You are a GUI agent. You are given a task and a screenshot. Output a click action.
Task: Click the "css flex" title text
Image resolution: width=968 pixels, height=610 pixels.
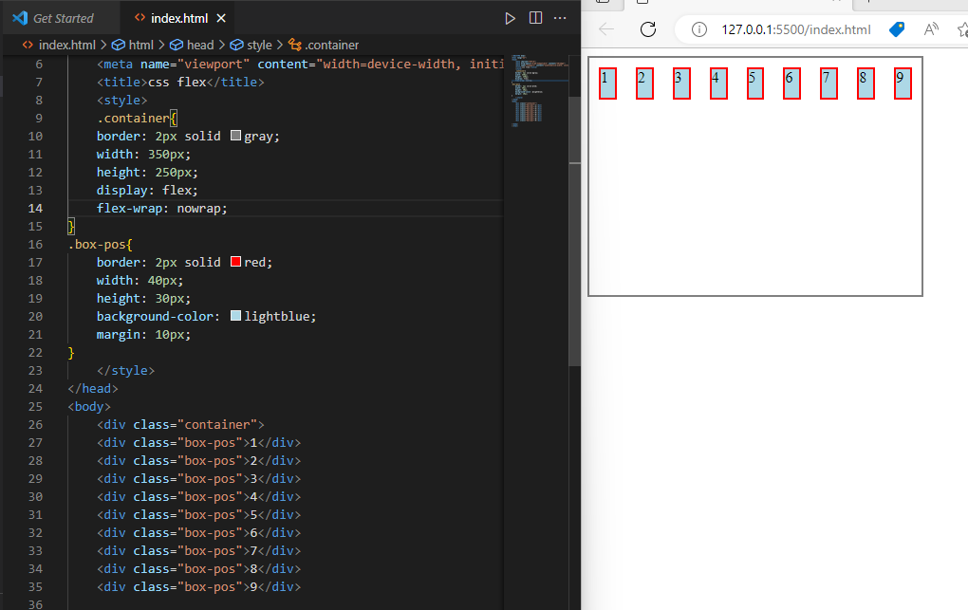tap(177, 82)
